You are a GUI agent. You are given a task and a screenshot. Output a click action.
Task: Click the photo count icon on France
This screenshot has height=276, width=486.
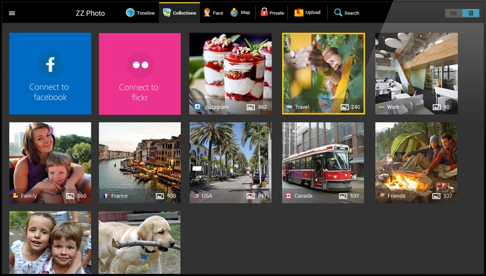point(159,196)
